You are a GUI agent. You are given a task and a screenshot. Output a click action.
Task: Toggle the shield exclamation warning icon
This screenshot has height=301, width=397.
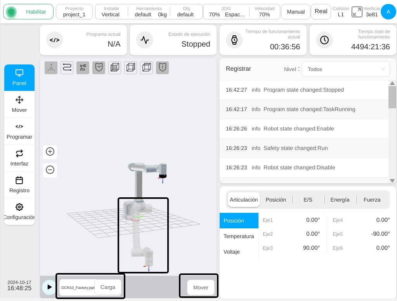click(162, 68)
